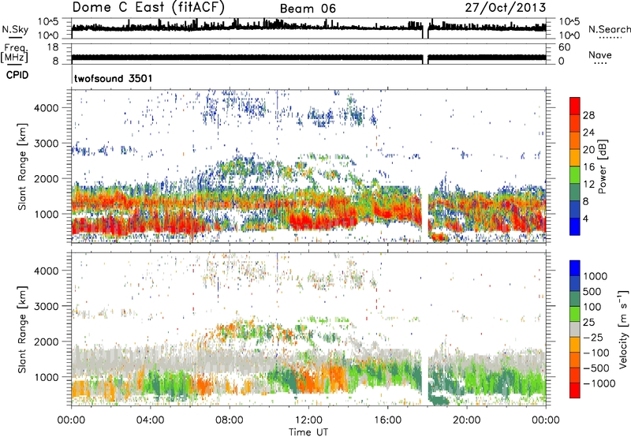
Task: Pick power colorbar segment between 12 and 16
Action: 575,175
